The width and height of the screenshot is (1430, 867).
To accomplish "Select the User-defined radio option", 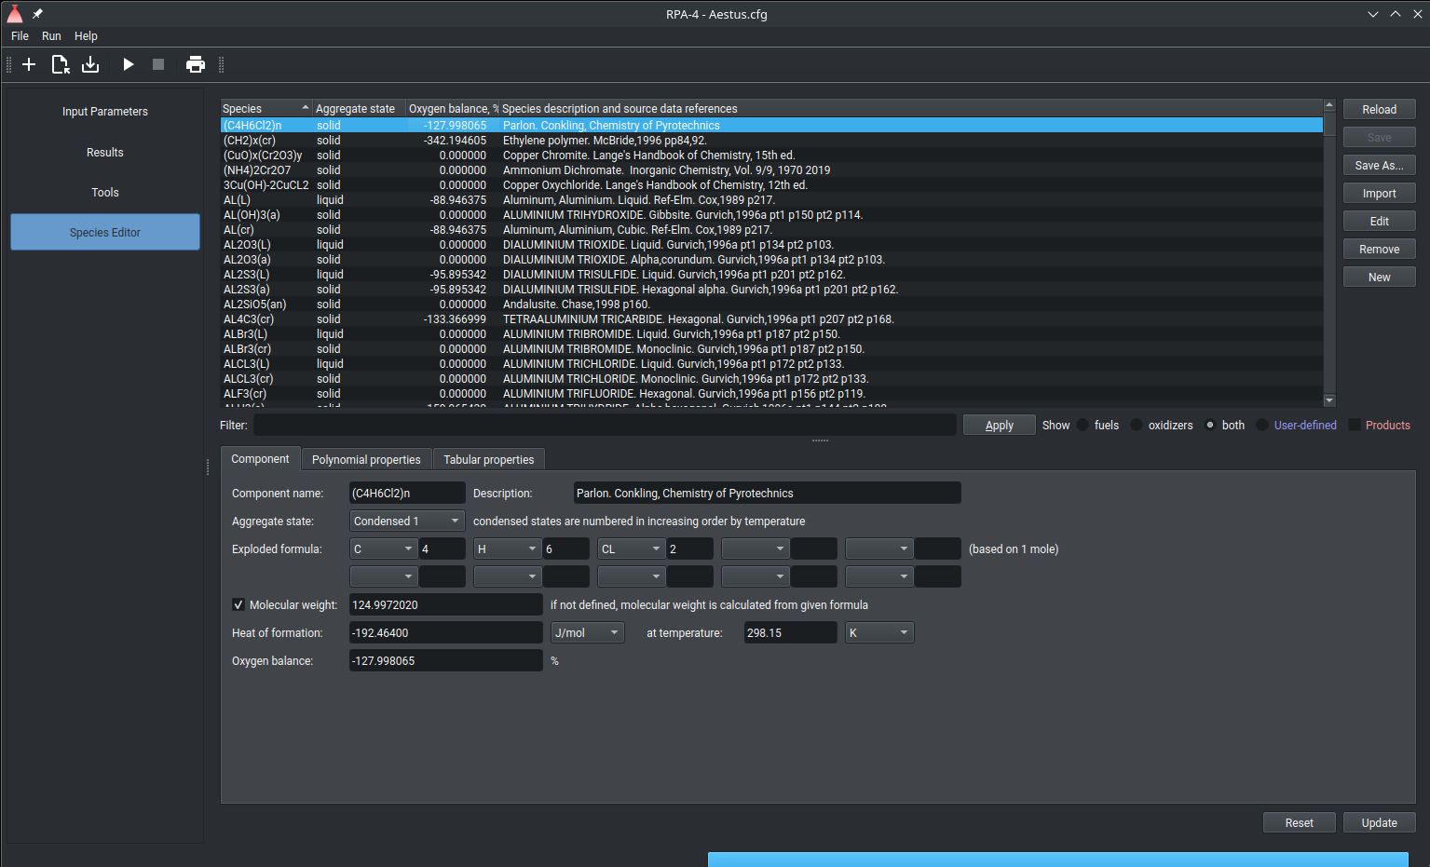I will click(1262, 426).
